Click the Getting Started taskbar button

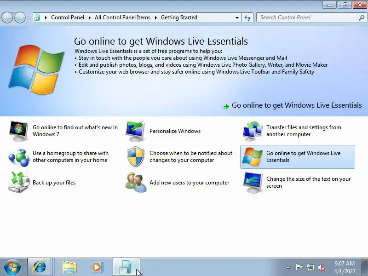[126, 267]
